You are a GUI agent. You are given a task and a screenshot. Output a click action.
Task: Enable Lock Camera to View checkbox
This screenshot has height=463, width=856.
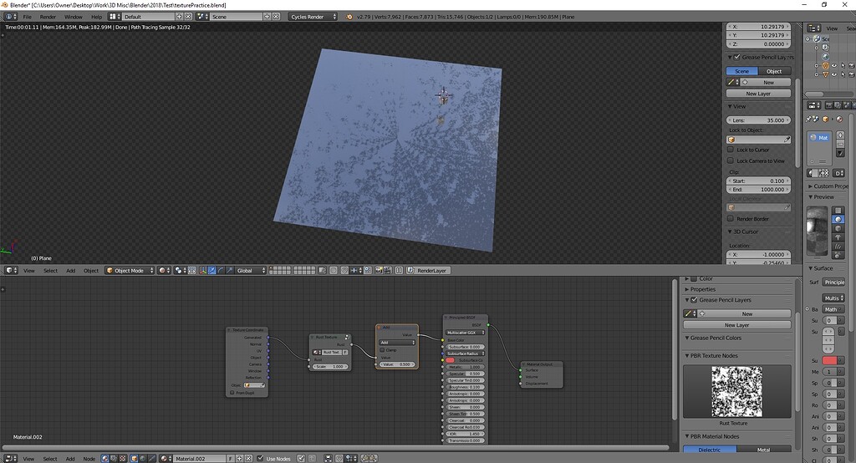(x=731, y=160)
